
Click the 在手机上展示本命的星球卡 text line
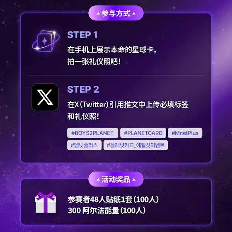tap(112, 50)
